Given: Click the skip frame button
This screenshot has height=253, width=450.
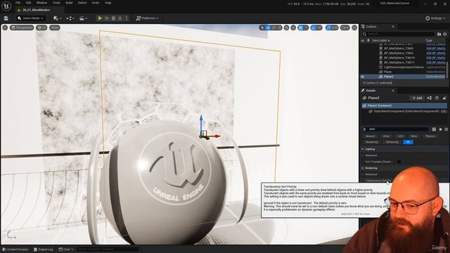Looking at the screenshot, I should [x=106, y=18].
